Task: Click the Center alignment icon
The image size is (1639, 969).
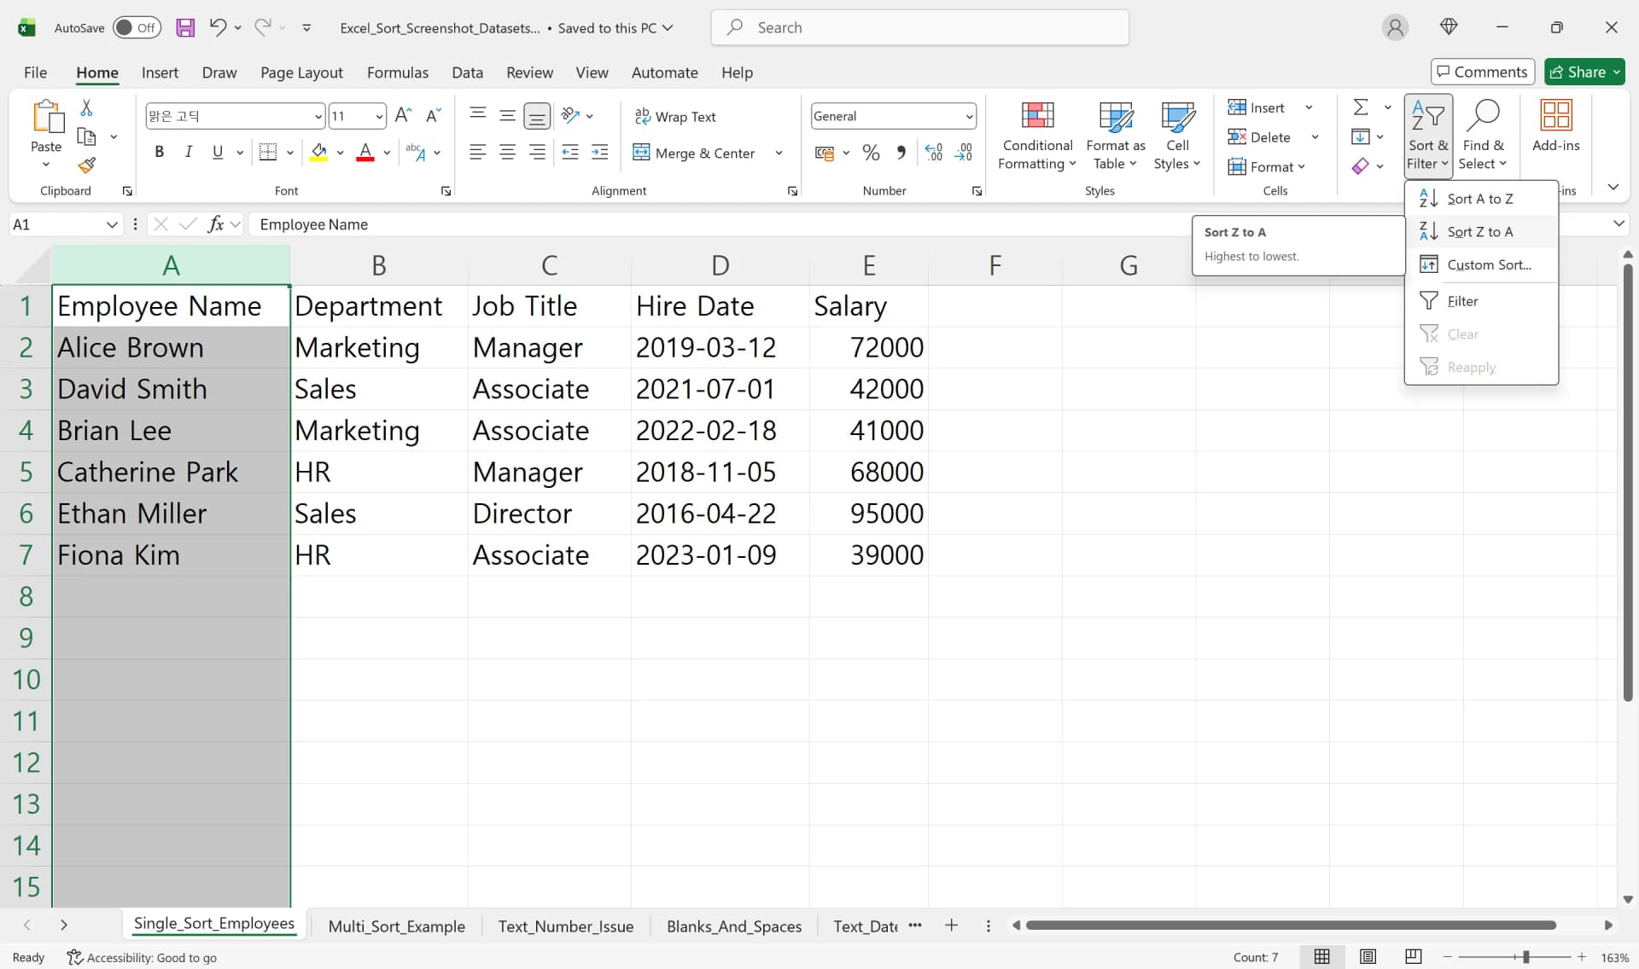Action: tap(507, 151)
